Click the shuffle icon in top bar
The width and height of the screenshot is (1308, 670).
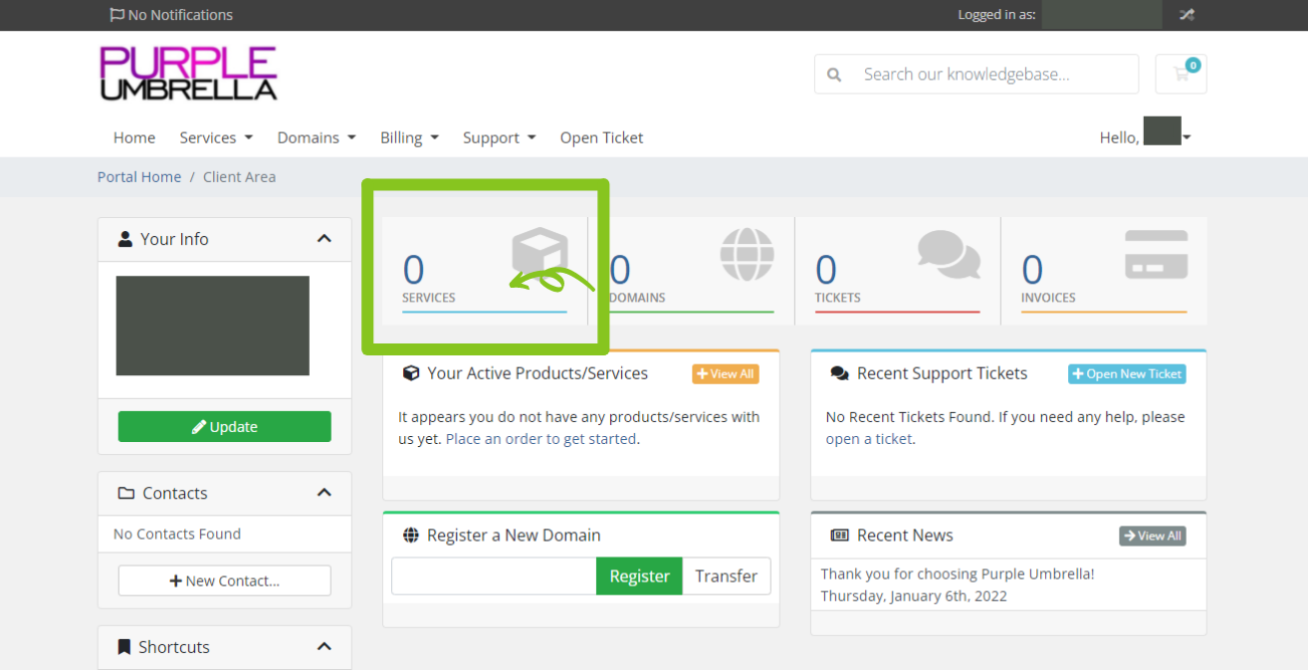(1187, 15)
